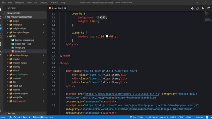Expand the origin folder

click(x=16, y=21)
